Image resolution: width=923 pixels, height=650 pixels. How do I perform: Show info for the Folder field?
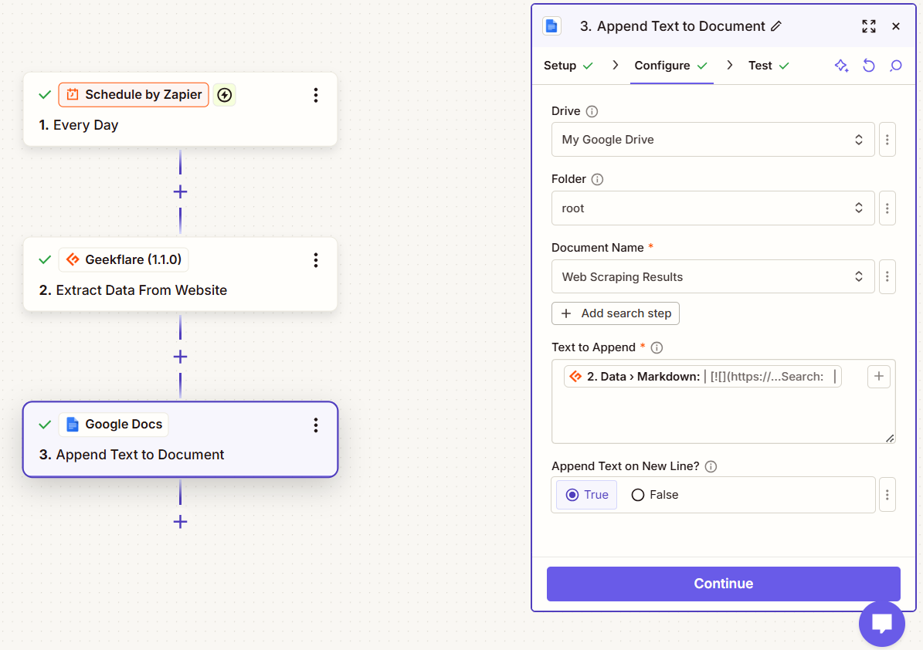coord(597,179)
